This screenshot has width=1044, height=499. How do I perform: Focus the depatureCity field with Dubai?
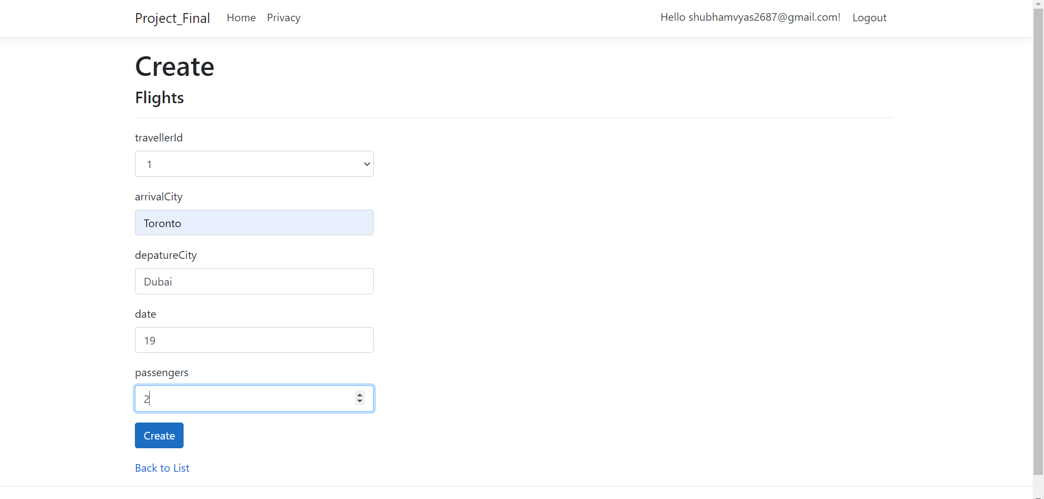(x=254, y=281)
